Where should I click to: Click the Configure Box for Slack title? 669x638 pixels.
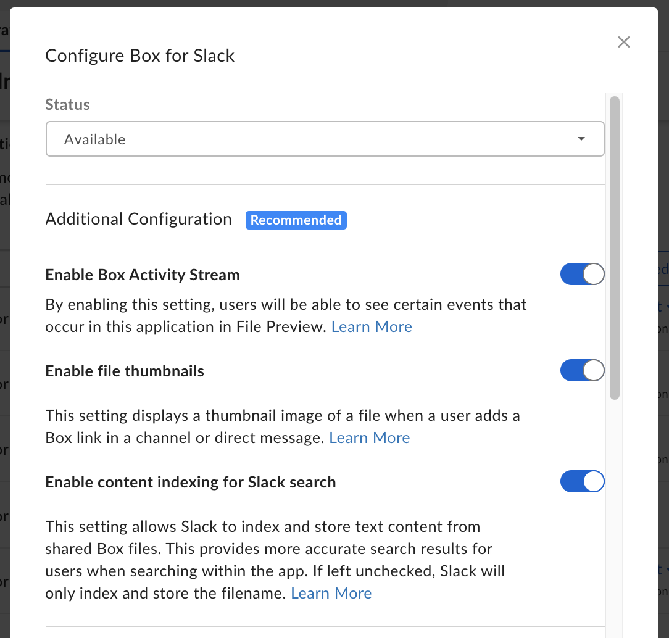coord(140,56)
